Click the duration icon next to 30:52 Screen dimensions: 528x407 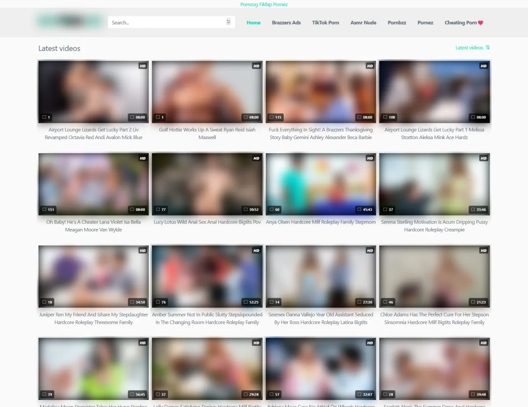pos(246,210)
